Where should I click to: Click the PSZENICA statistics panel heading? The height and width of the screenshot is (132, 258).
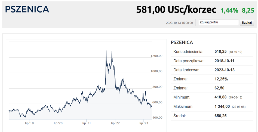point(182,42)
